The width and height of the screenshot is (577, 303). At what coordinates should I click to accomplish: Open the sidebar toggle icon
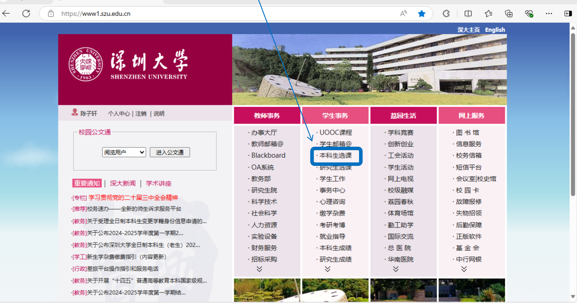(x=568, y=14)
